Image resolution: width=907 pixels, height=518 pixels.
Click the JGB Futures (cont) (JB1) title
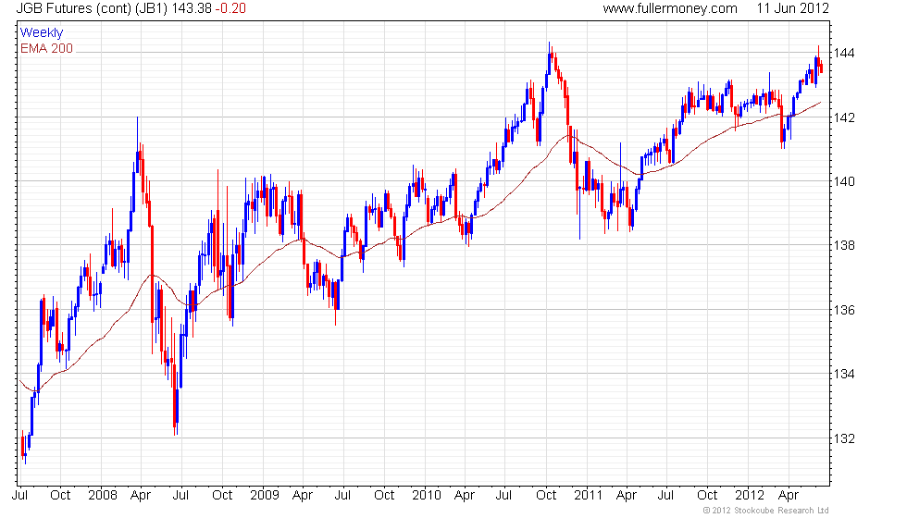(x=92, y=8)
